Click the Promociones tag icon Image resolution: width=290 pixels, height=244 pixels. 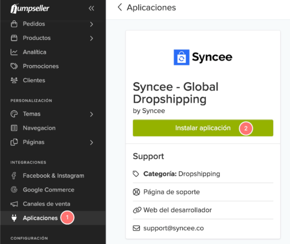coord(14,66)
